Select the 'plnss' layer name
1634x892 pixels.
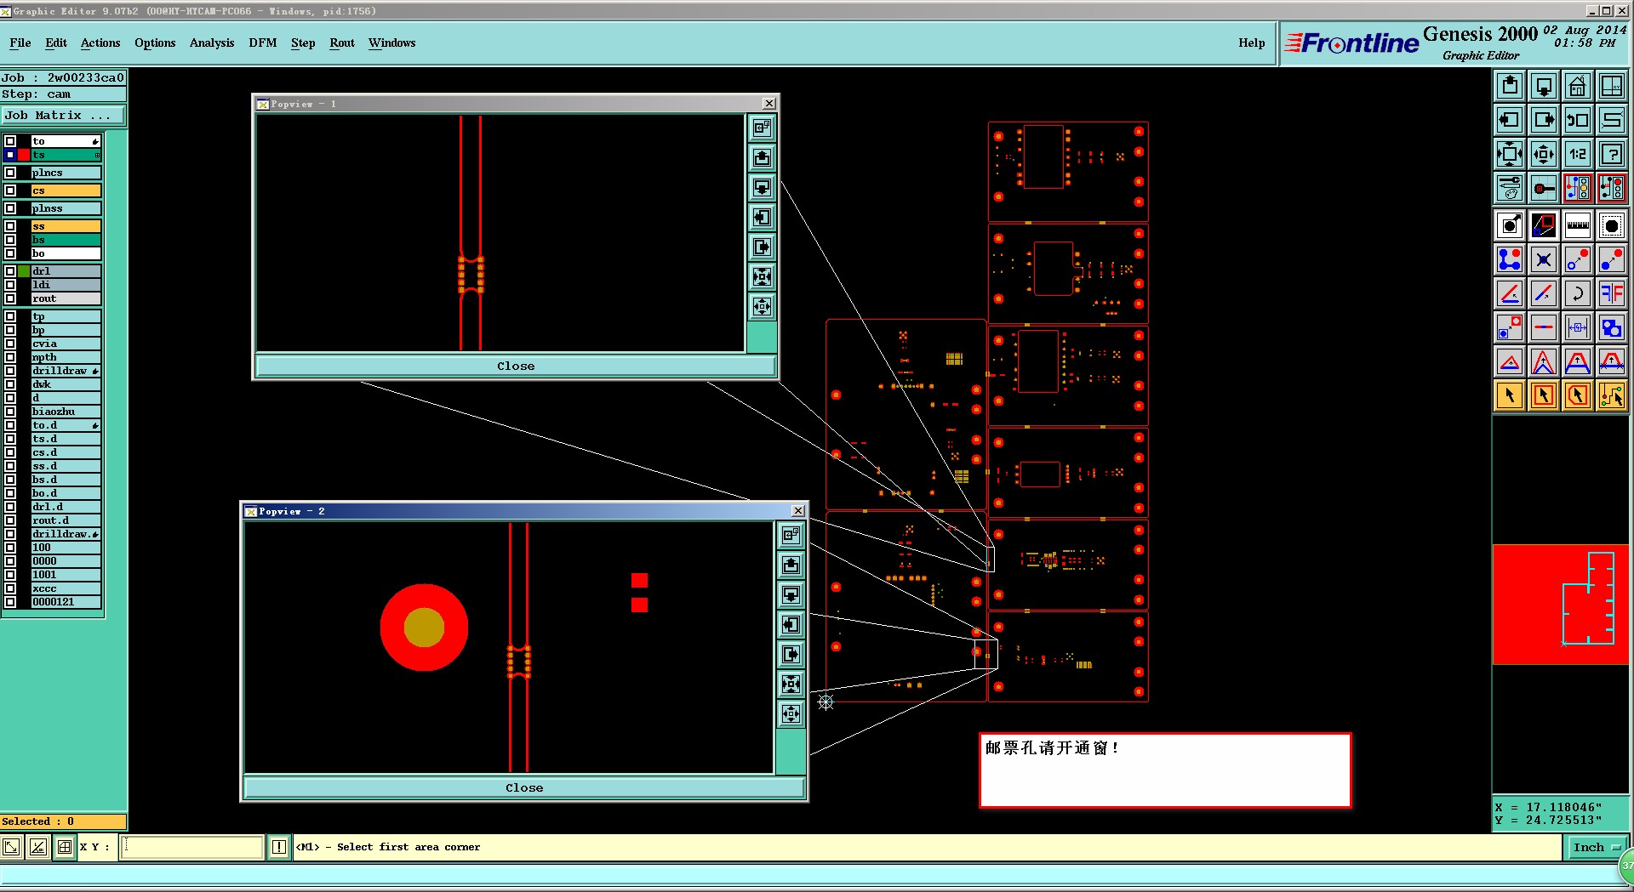click(66, 208)
